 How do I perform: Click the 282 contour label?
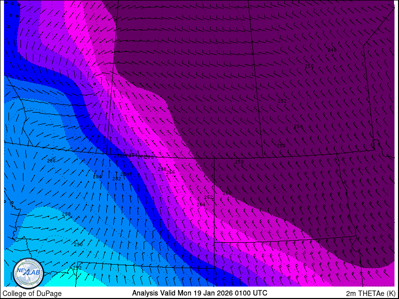pyautogui.click(x=117, y=179)
